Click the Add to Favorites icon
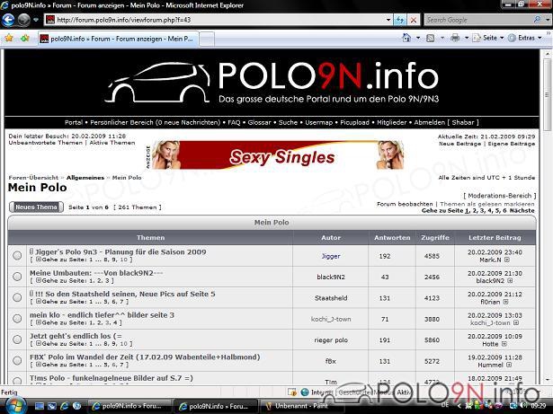The width and height of the screenshot is (553, 414). tap(24, 38)
